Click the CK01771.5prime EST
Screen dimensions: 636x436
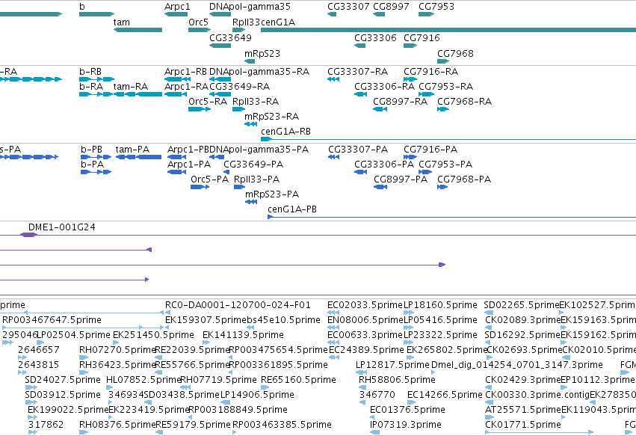(540, 433)
